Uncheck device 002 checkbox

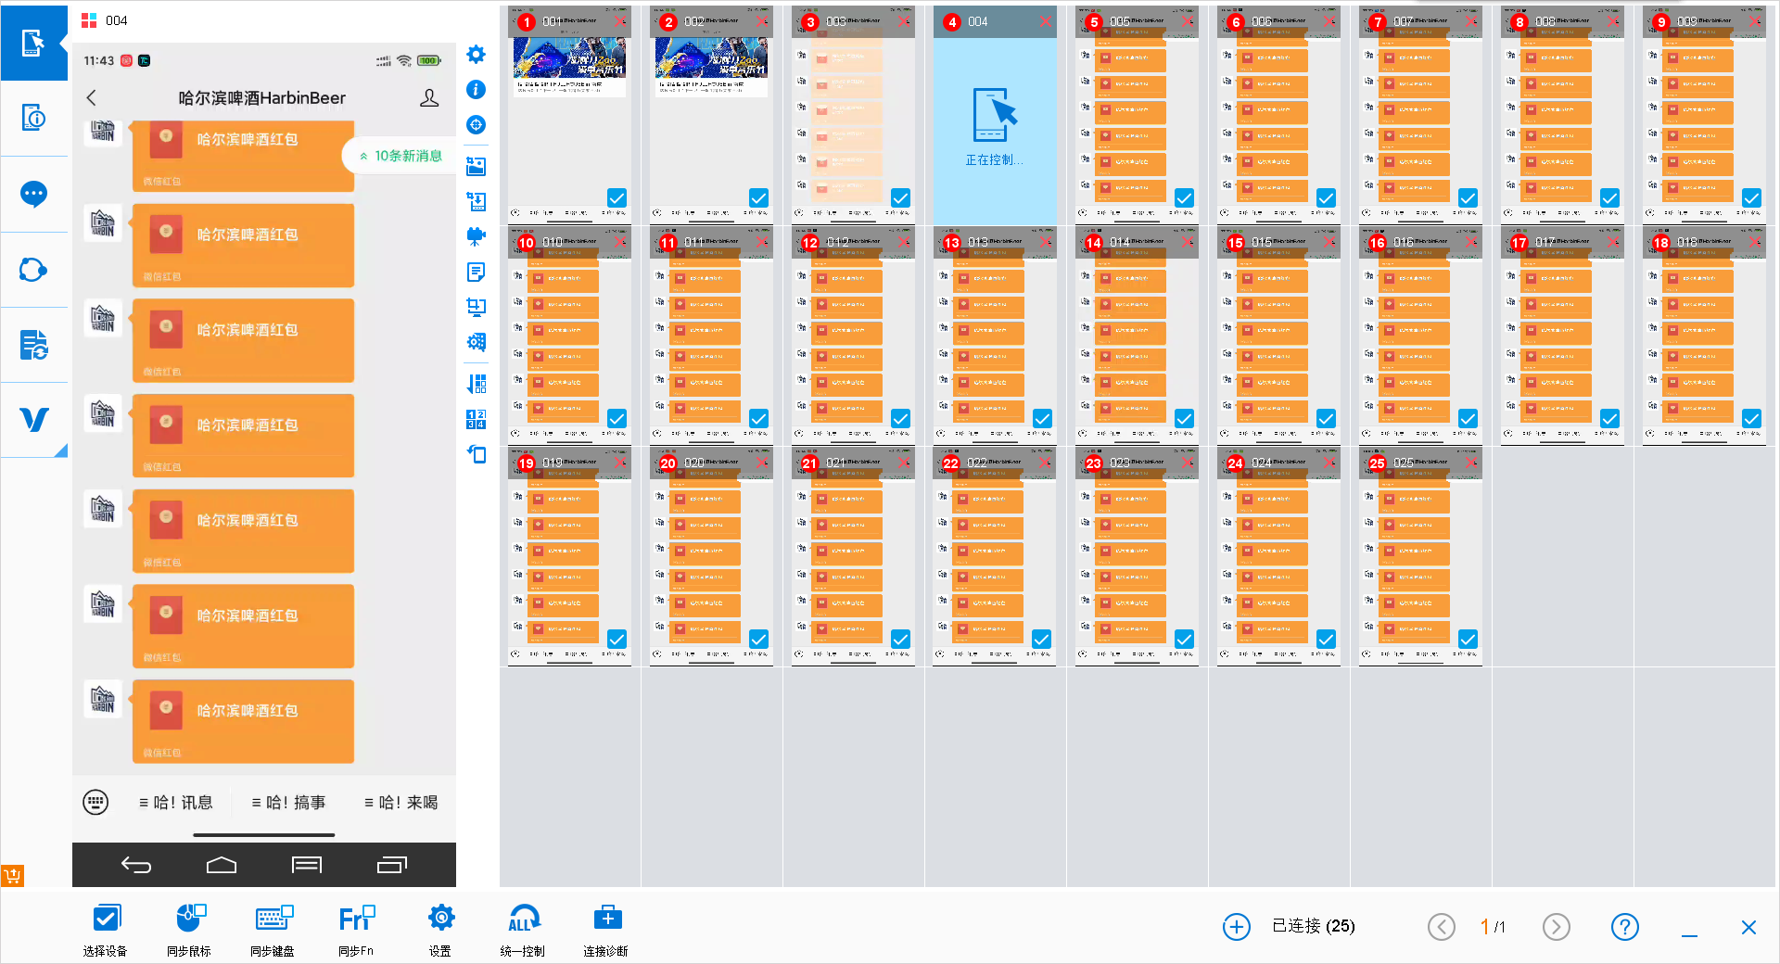point(758,198)
